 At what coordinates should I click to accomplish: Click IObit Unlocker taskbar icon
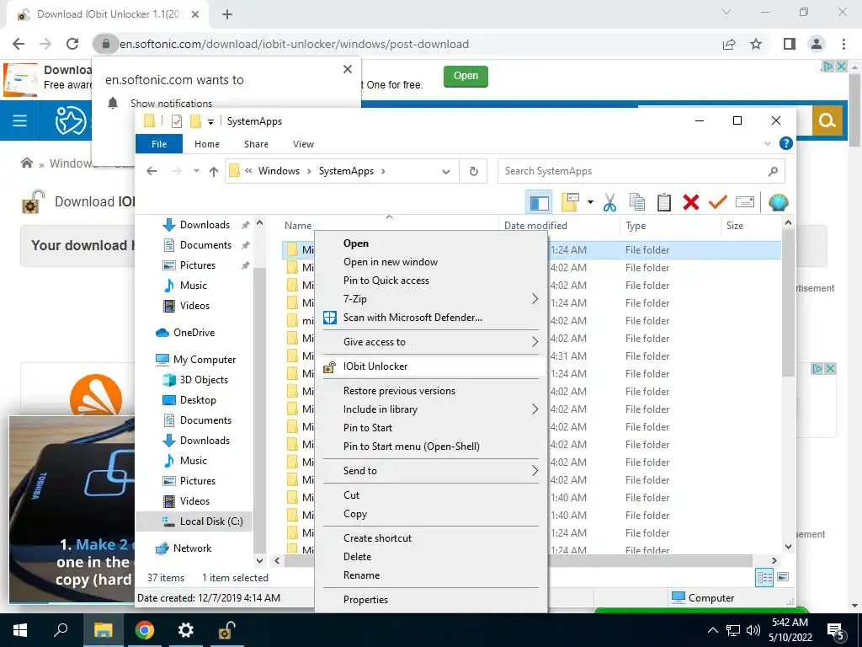226,630
